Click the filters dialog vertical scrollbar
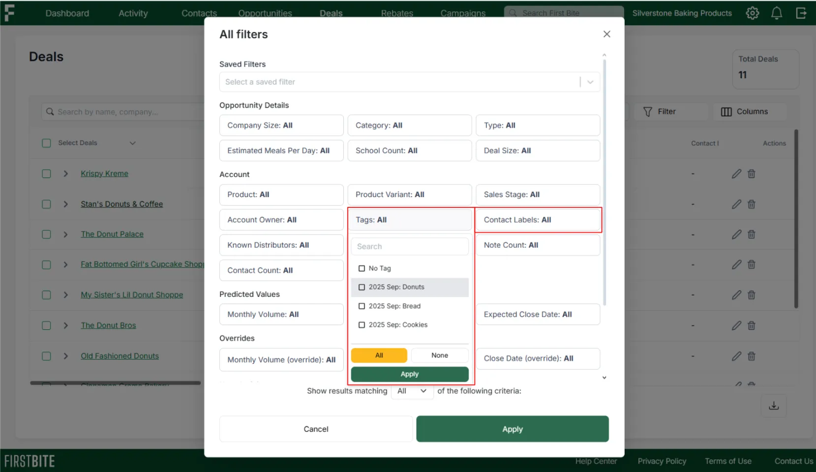Screen dimensions: 816x472 pyautogui.click(x=604, y=182)
